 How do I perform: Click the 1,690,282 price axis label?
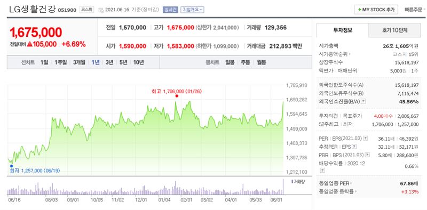click(x=296, y=100)
